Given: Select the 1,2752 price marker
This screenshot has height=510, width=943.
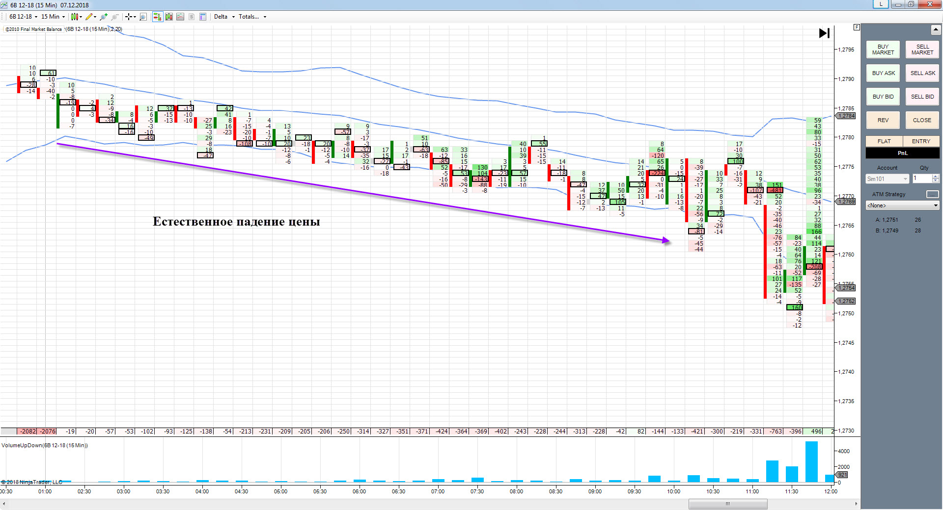Looking at the screenshot, I should click(846, 301).
